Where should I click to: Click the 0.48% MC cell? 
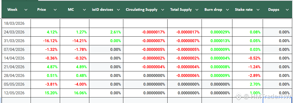(x=75, y=76)
